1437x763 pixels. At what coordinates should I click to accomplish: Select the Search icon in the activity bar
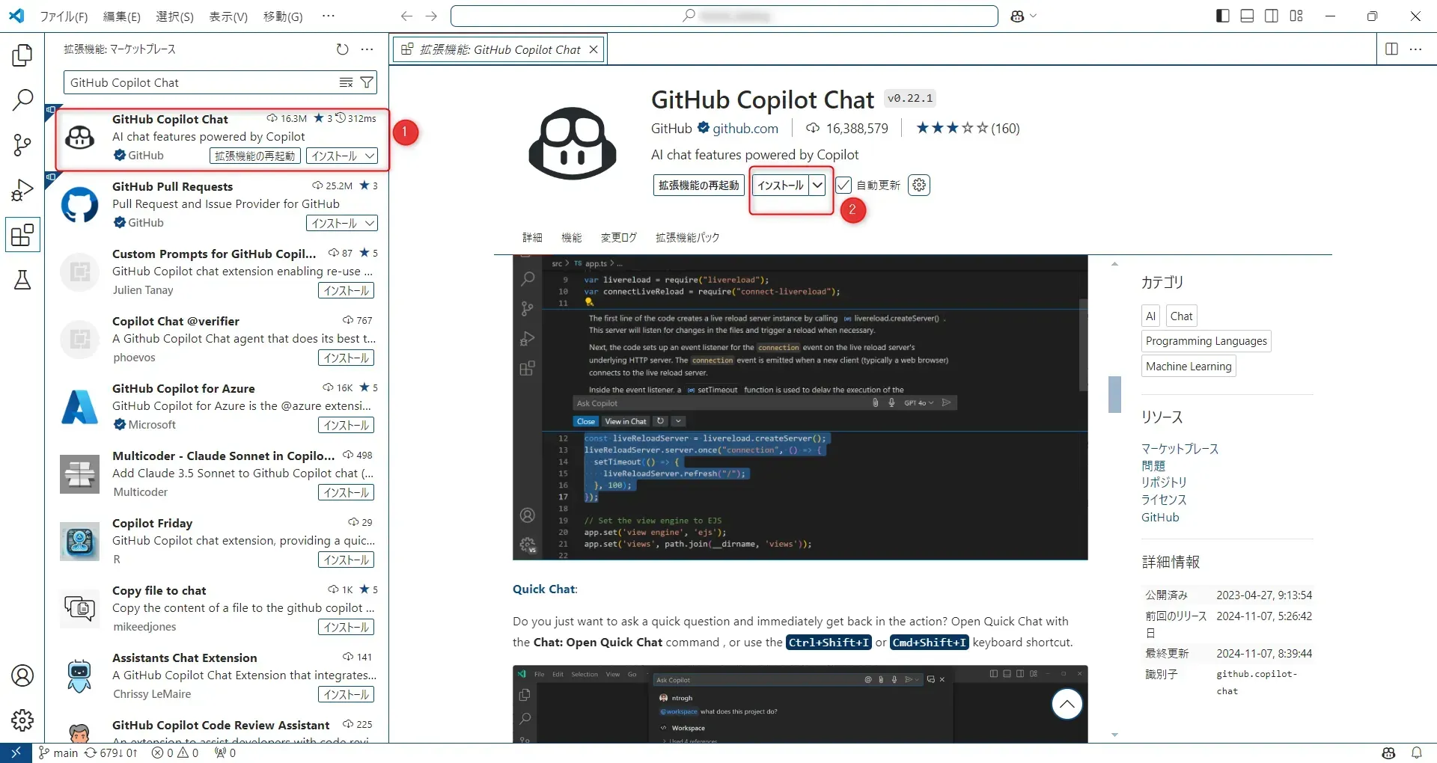pyautogui.click(x=22, y=99)
